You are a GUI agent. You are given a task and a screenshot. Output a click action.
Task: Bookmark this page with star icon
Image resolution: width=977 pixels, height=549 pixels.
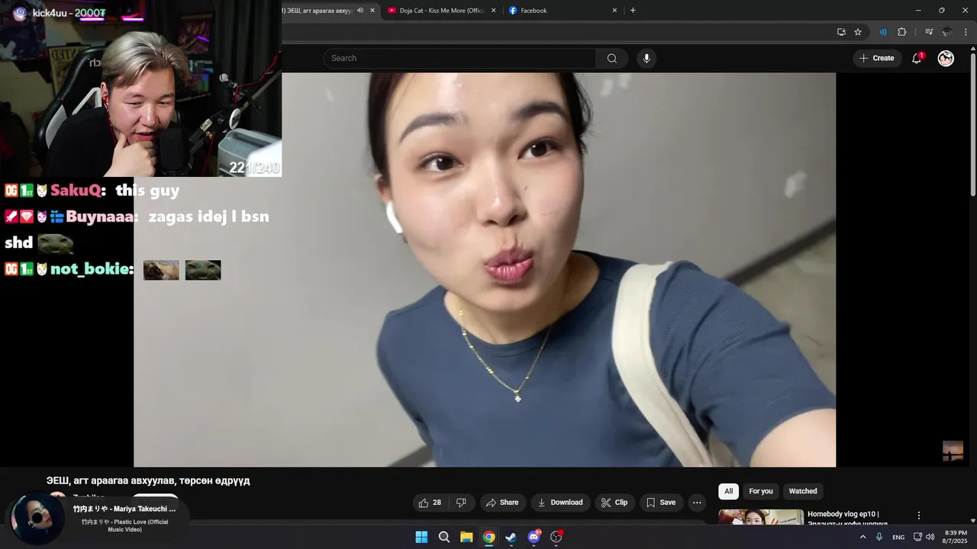pyautogui.click(x=858, y=32)
